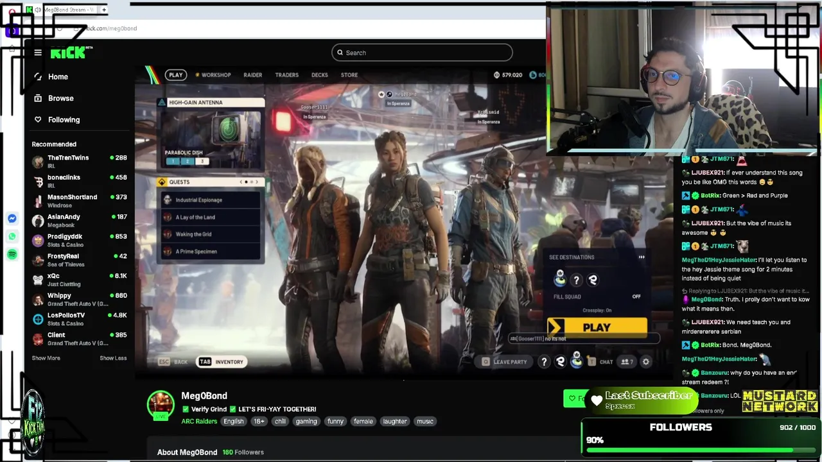Click the Quests panel icon

tap(162, 182)
